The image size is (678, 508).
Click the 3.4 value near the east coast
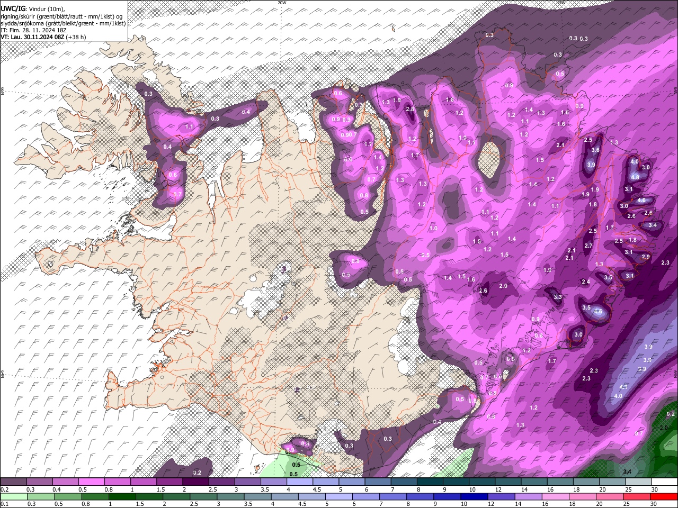pyautogui.click(x=653, y=225)
